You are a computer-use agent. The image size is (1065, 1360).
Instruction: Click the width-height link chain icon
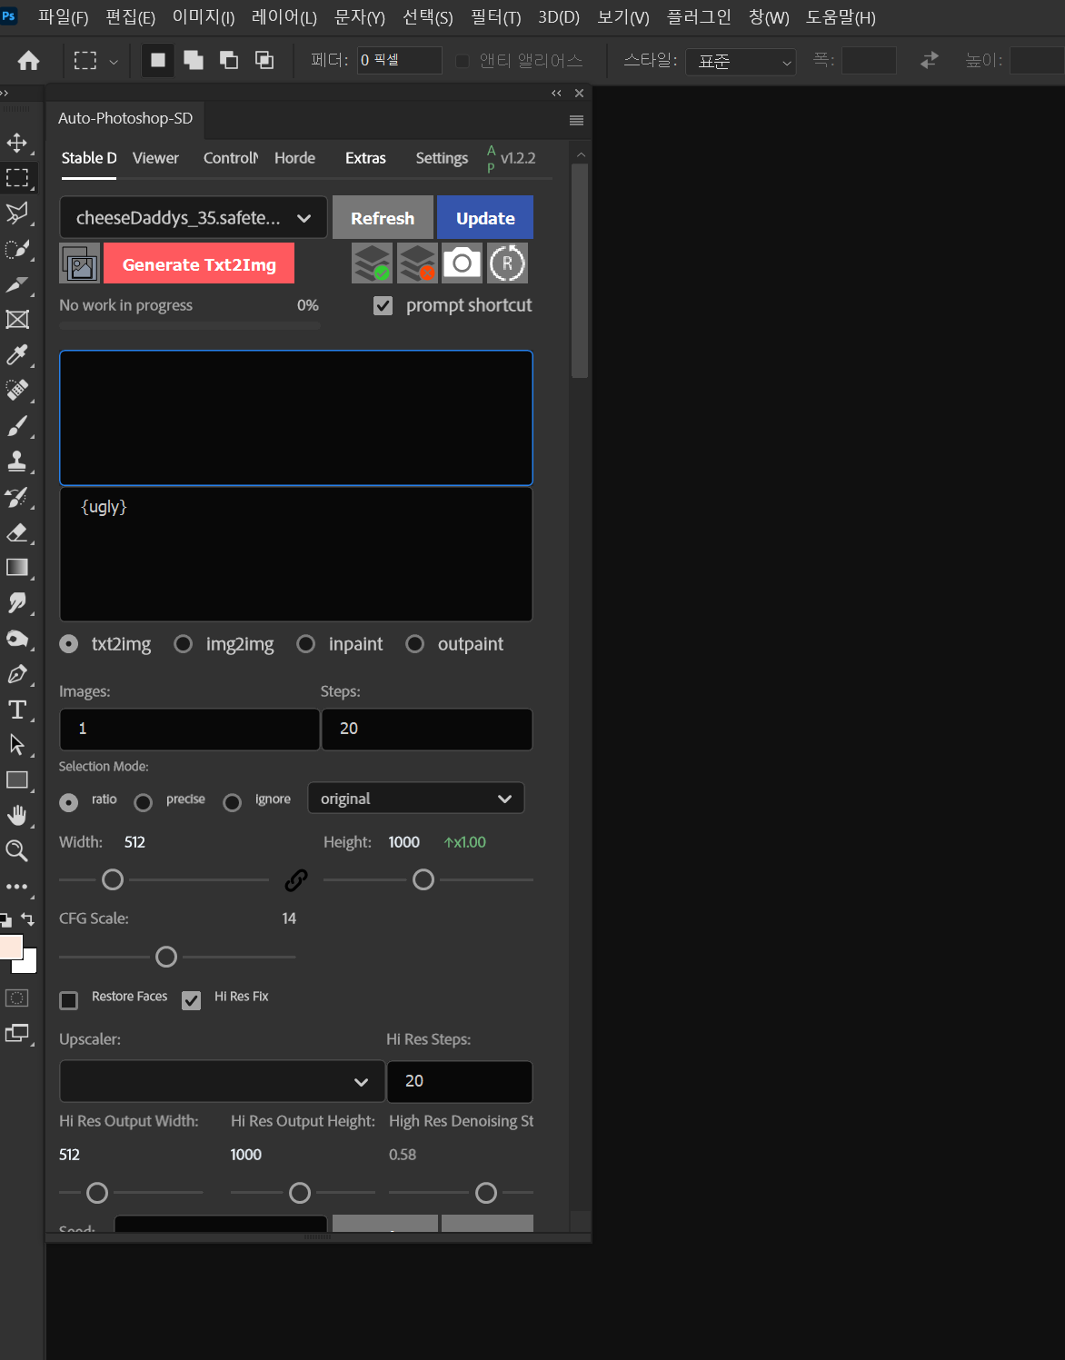[x=296, y=879]
